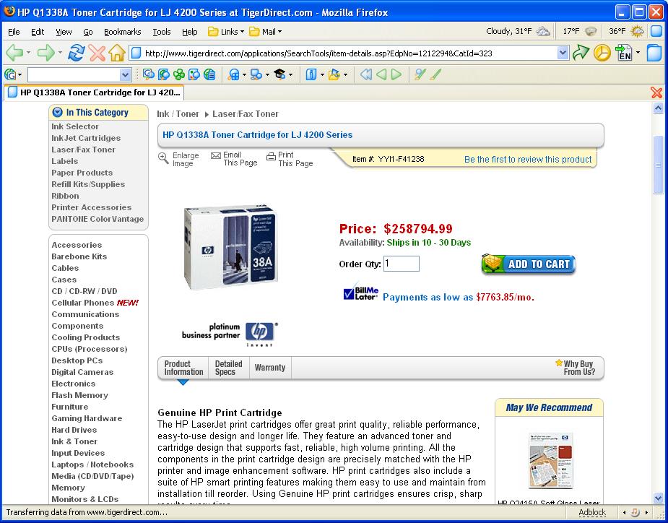Switch to the Detailed Specs tab
Viewport: 668px width, 523px height.
coord(228,368)
